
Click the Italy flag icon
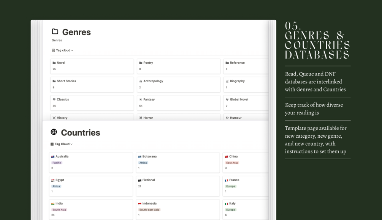(226, 204)
